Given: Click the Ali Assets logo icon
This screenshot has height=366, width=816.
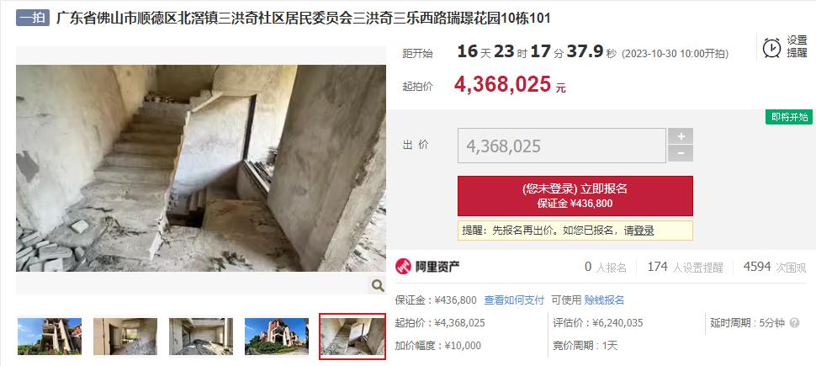Looking at the screenshot, I should coord(403,267).
